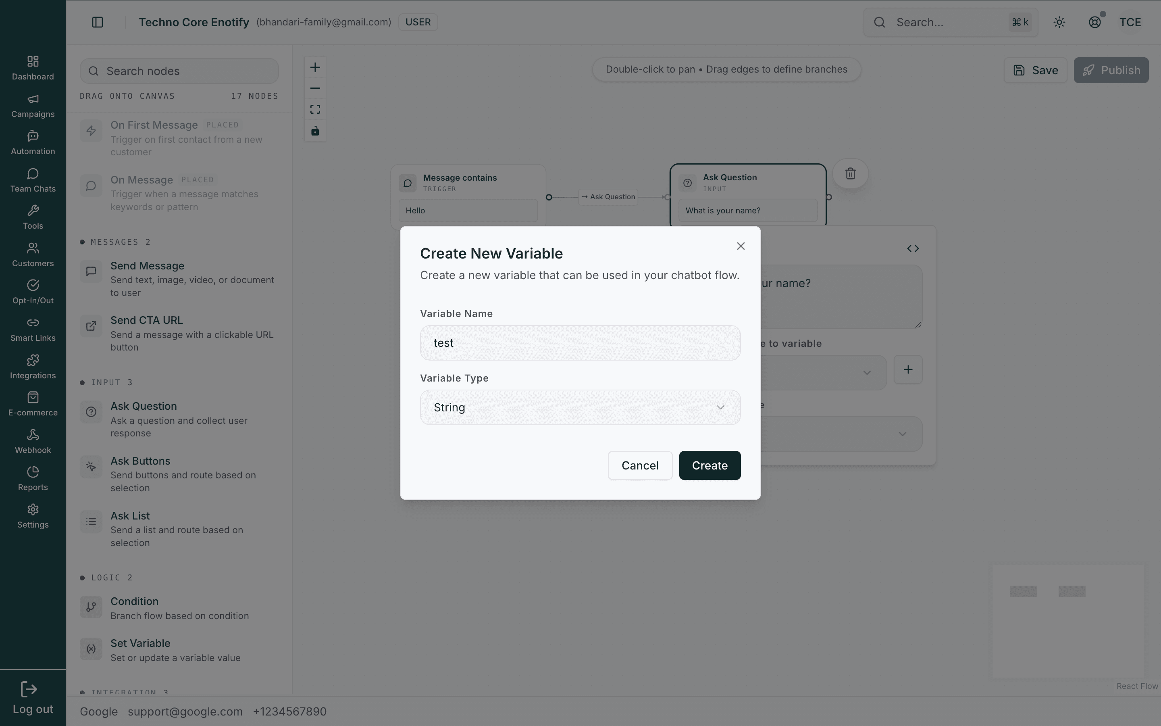Open the Variable Type String dropdown
Image resolution: width=1161 pixels, height=726 pixels.
click(x=580, y=407)
